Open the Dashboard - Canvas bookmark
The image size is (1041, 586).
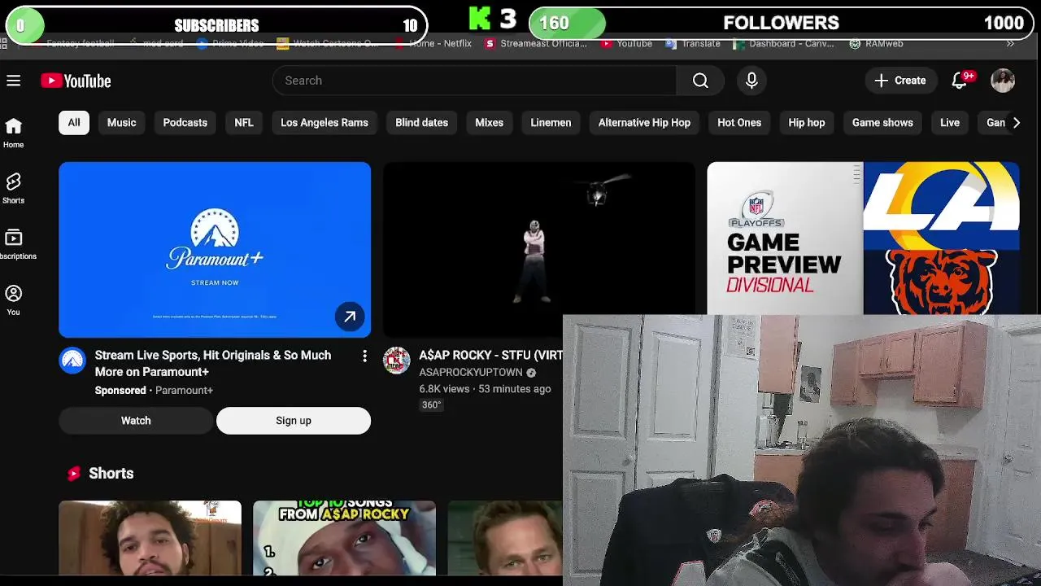[x=784, y=44]
